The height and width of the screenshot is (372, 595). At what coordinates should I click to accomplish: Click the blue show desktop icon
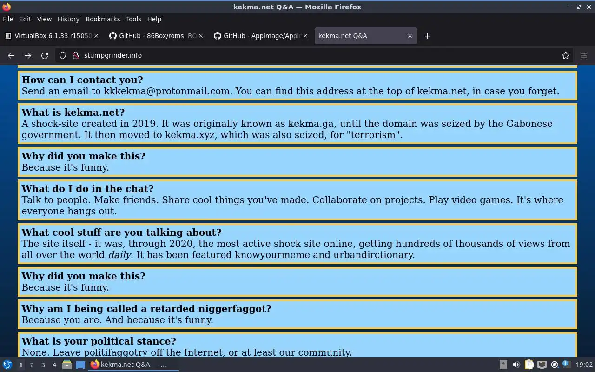80,365
